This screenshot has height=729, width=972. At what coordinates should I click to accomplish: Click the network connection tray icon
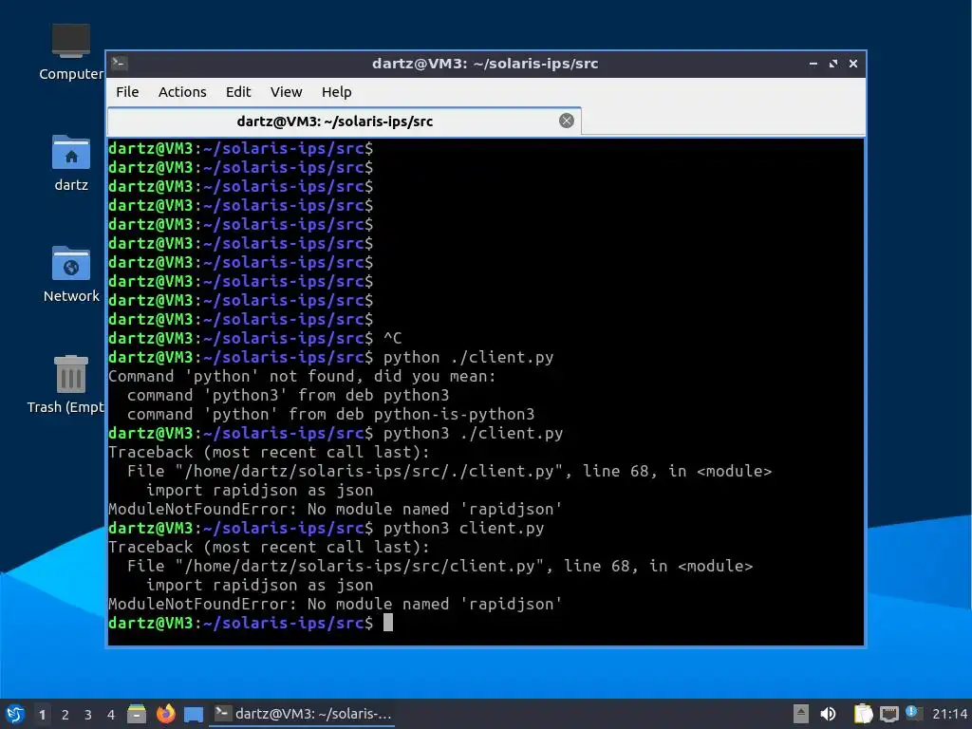click(888, 714)
